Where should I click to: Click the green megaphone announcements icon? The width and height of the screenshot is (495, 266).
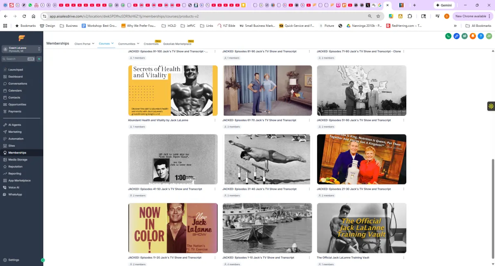click(464, 36)
